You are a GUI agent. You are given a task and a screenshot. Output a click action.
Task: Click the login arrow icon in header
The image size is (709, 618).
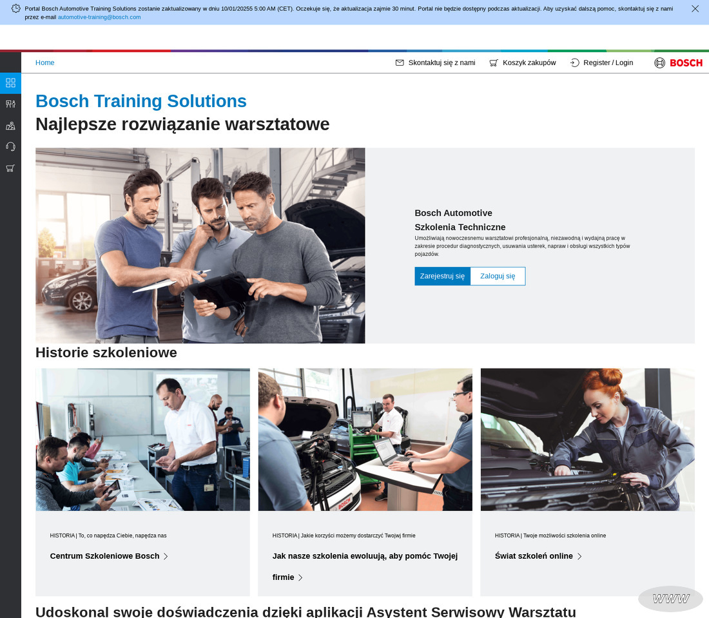575,63
